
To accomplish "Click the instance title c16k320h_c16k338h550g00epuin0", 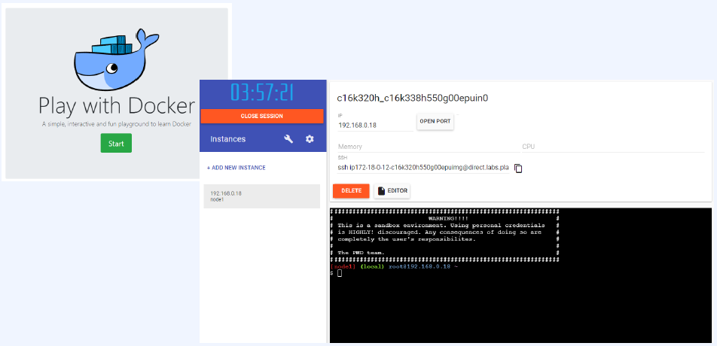I will pos(413,98).
